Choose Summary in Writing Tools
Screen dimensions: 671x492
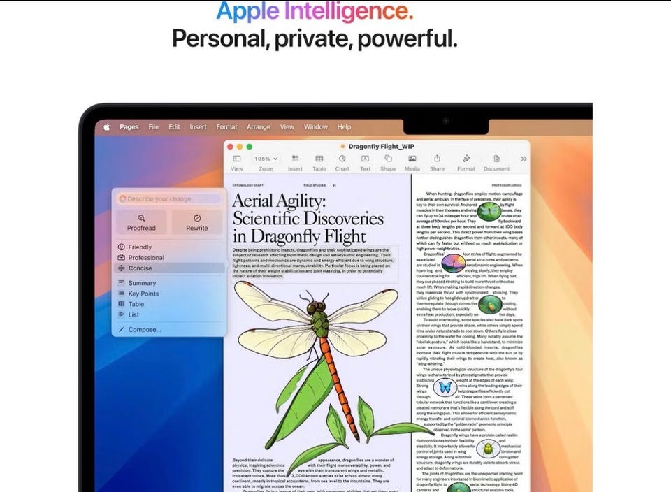pos(169,283)
